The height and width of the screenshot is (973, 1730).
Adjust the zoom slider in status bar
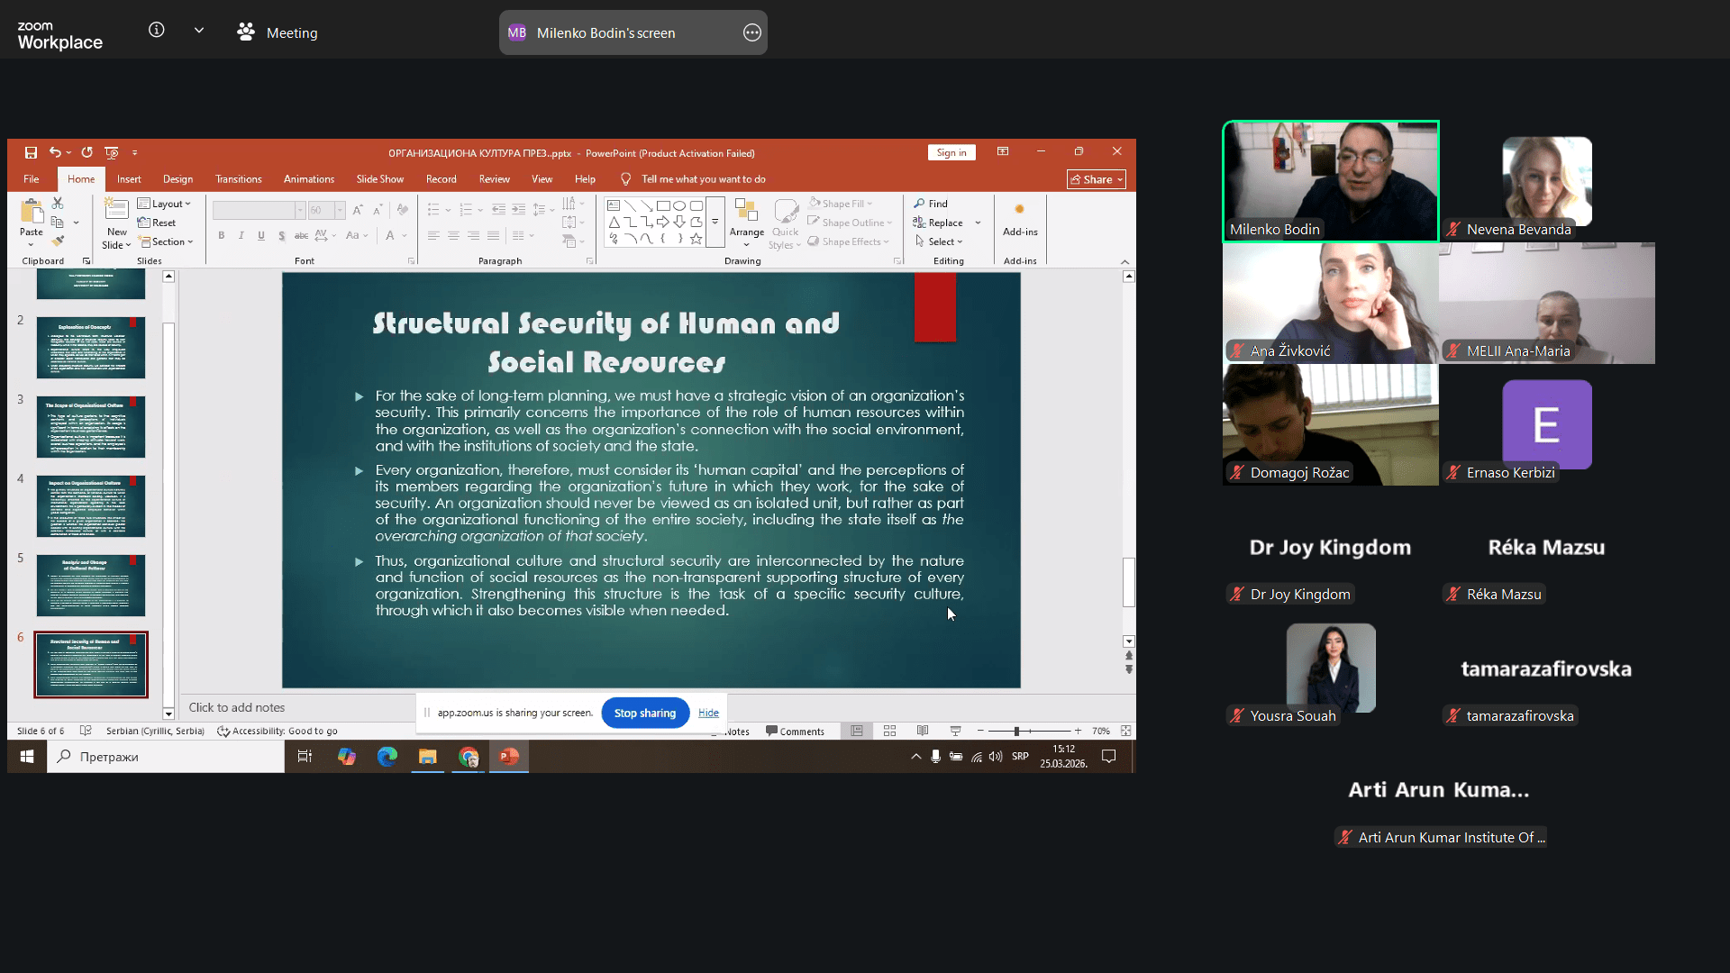(1016, 731)
